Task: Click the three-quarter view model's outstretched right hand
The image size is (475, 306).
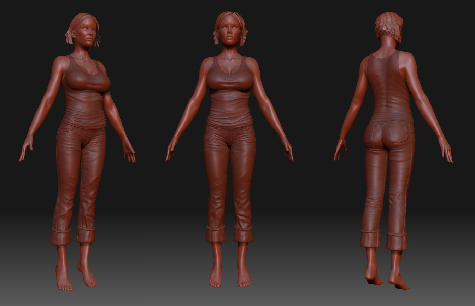Action: click(25, 149)
